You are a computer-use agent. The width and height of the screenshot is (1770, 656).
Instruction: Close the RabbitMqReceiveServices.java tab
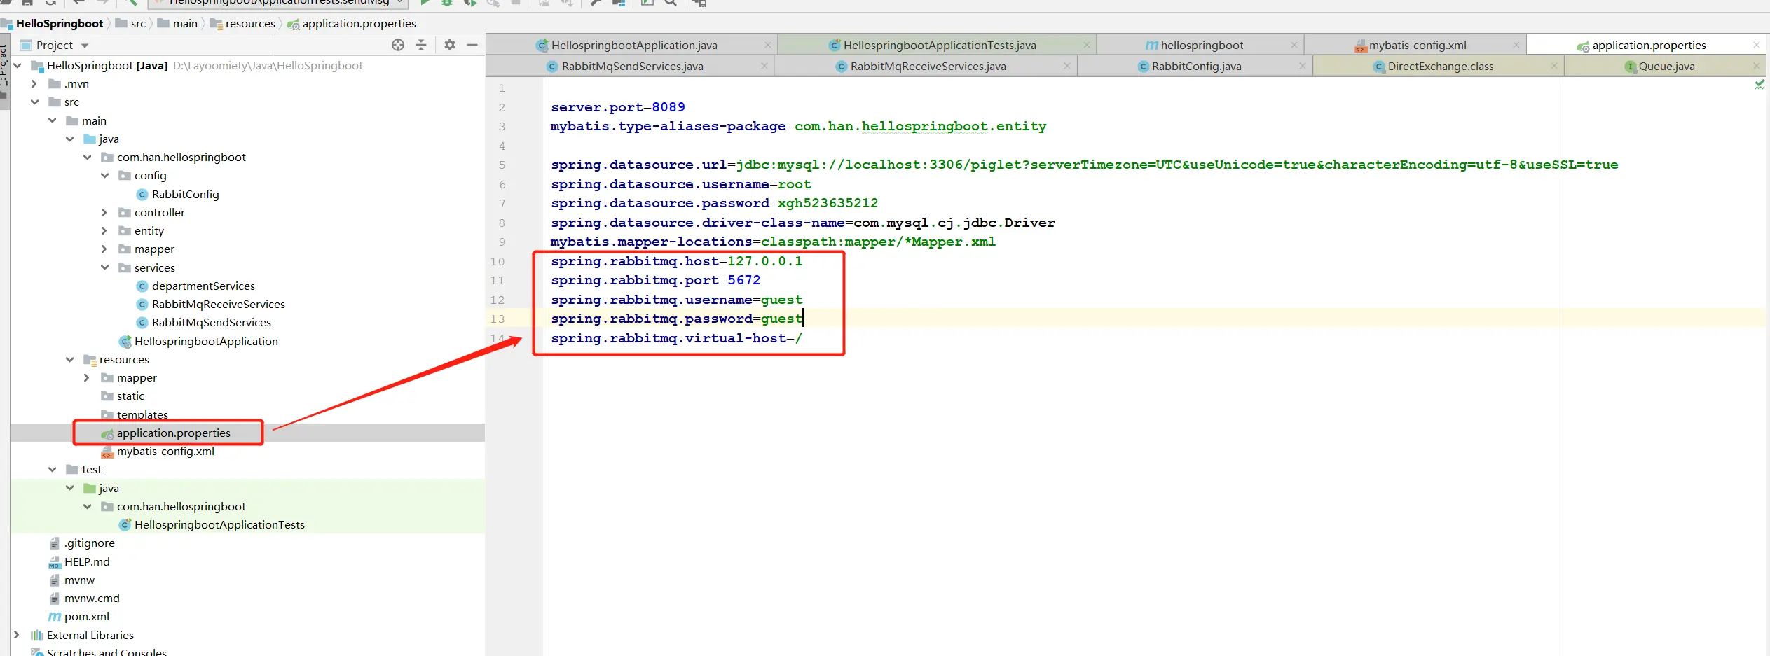(x=1066, y=66)
